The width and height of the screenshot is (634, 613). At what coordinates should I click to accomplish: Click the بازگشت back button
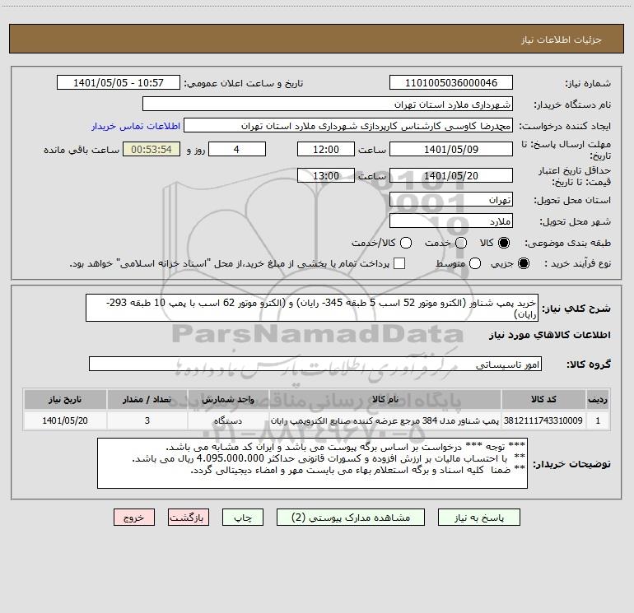pyautogui.click(x=189, y=518)
